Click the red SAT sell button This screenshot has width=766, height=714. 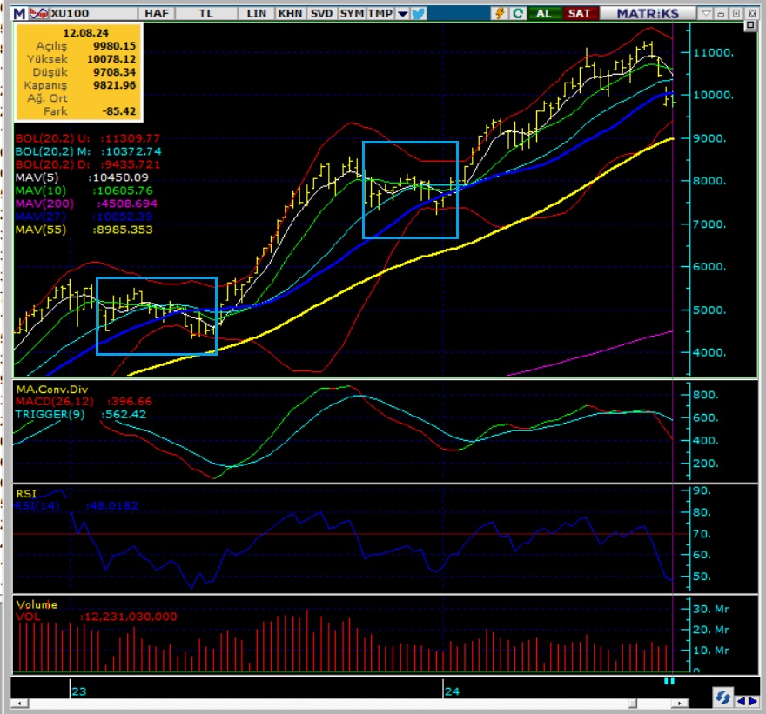point(577,13)
